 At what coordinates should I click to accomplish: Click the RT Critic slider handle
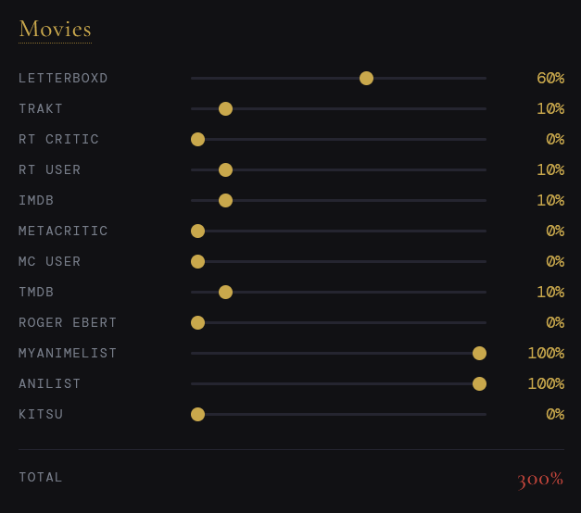(197, 139)
